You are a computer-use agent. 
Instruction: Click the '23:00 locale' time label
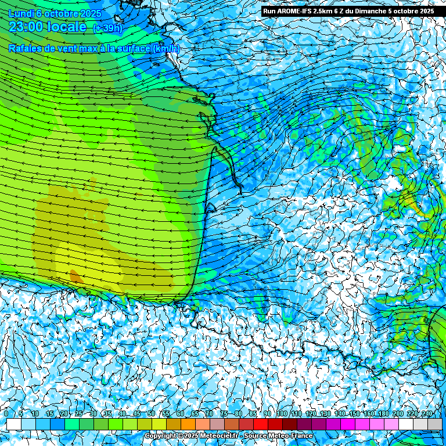[49, 27]
